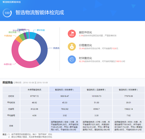Click the 圆通速递 chart label
This screenshot has height=139, width=145.
click(x=56, y=48)
